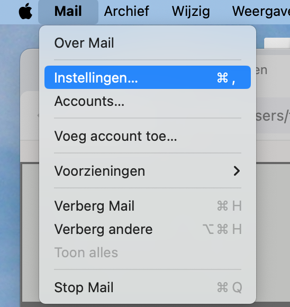Screen dimensions: 290x307
Task: Choose the Accounts… menu entry
Action: click(x=148, y=101)
